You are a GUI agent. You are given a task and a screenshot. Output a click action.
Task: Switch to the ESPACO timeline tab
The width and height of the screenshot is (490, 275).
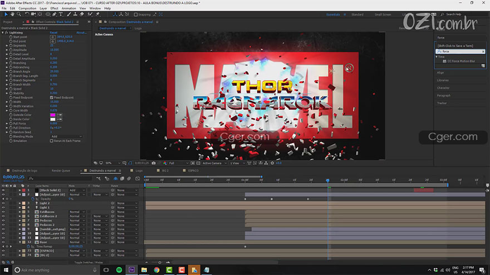tap(193, 171)
